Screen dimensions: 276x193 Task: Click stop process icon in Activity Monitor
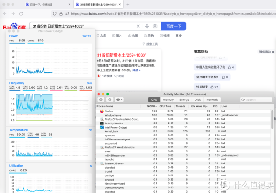(x=101, y=99)
